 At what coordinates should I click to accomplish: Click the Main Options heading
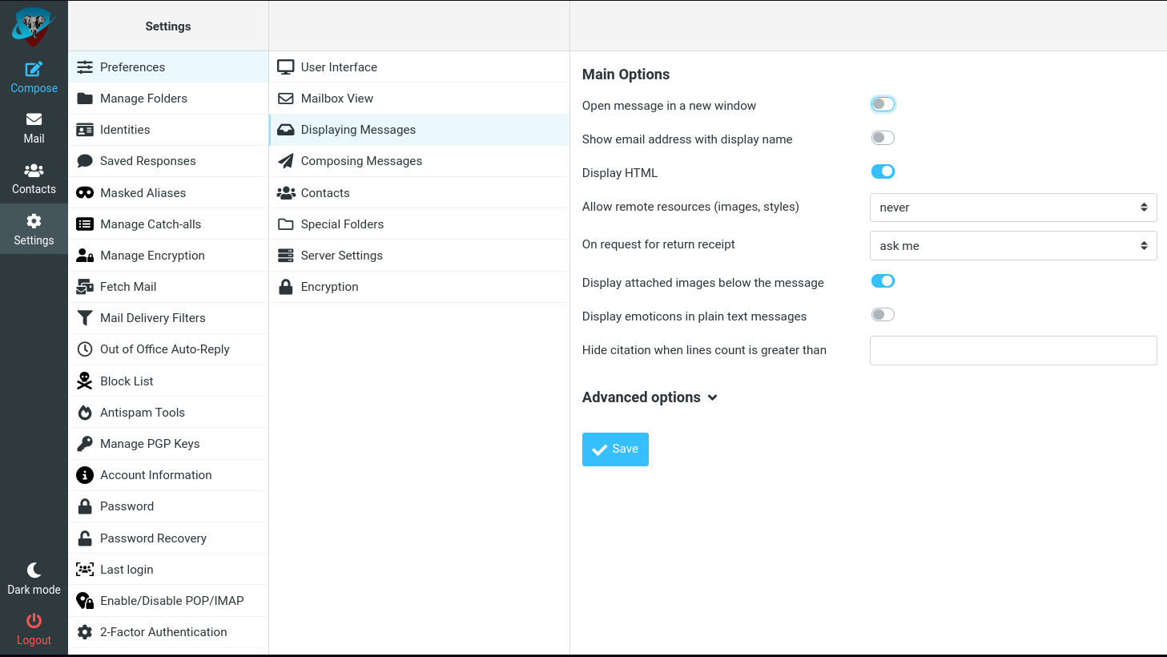(626, 75)
